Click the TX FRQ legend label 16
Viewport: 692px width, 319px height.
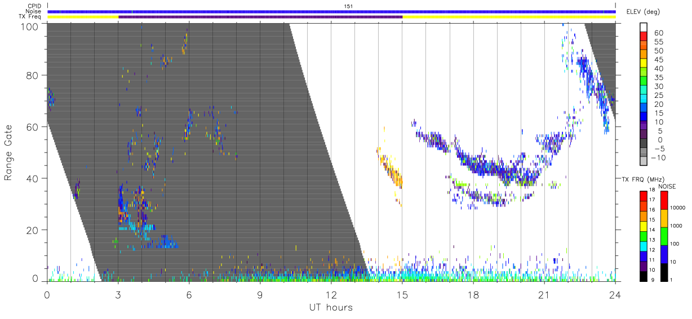[x=652, y=210]
